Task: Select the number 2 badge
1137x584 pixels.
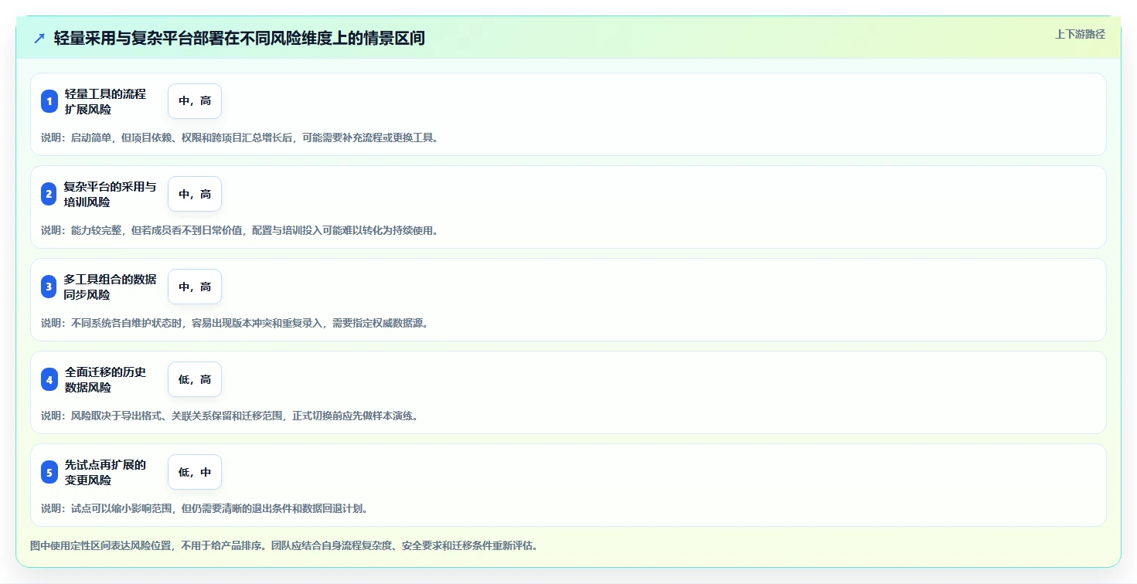Action: click(49, 194)
